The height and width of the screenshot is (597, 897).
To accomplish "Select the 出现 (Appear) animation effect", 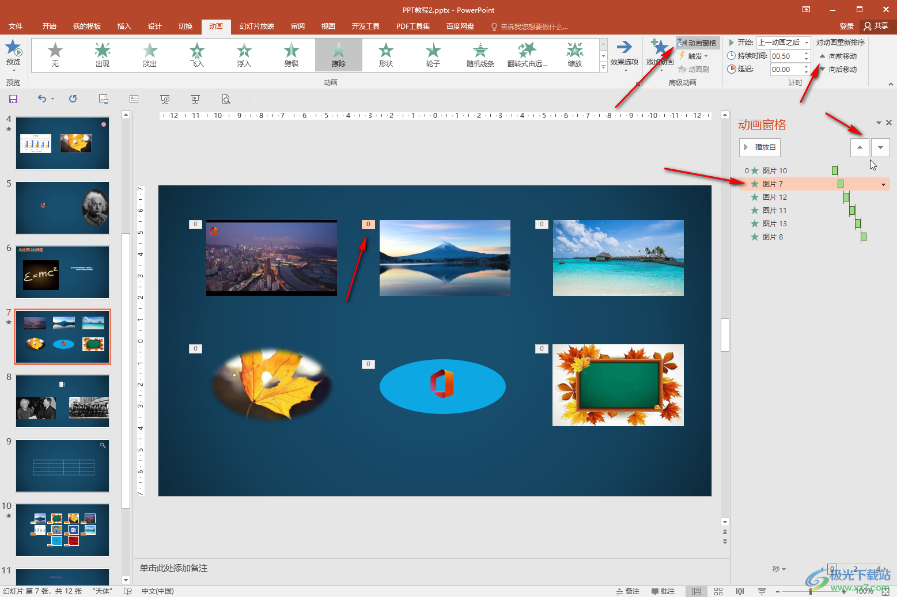I will coord(103,55).
